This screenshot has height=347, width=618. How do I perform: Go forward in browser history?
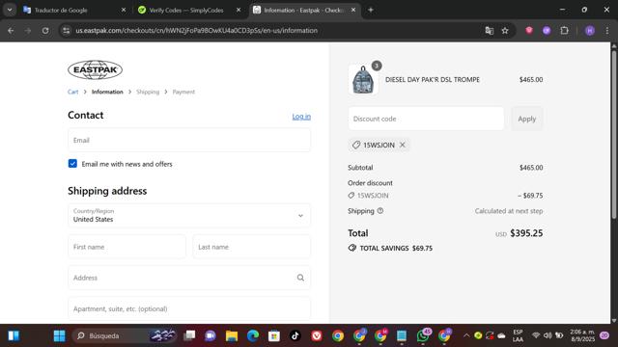tap(28, 31)
